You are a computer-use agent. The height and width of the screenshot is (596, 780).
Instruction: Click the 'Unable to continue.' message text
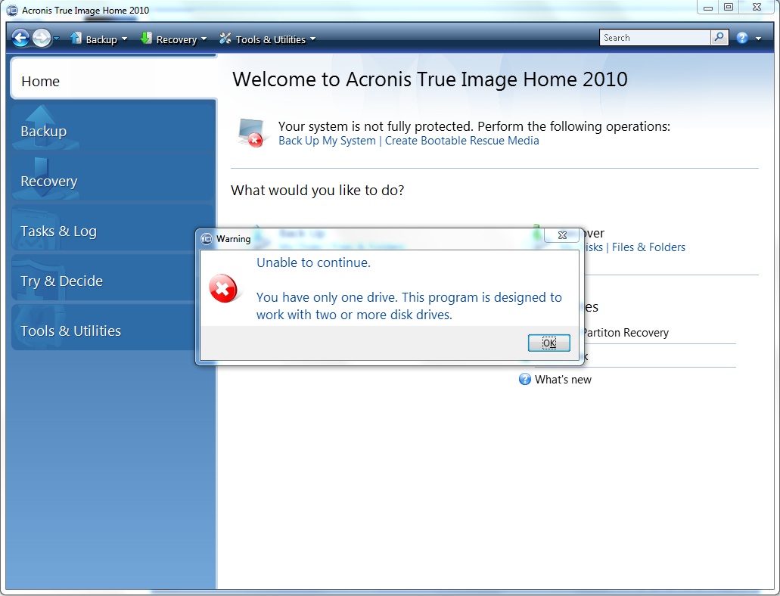(x=313, y=262)
